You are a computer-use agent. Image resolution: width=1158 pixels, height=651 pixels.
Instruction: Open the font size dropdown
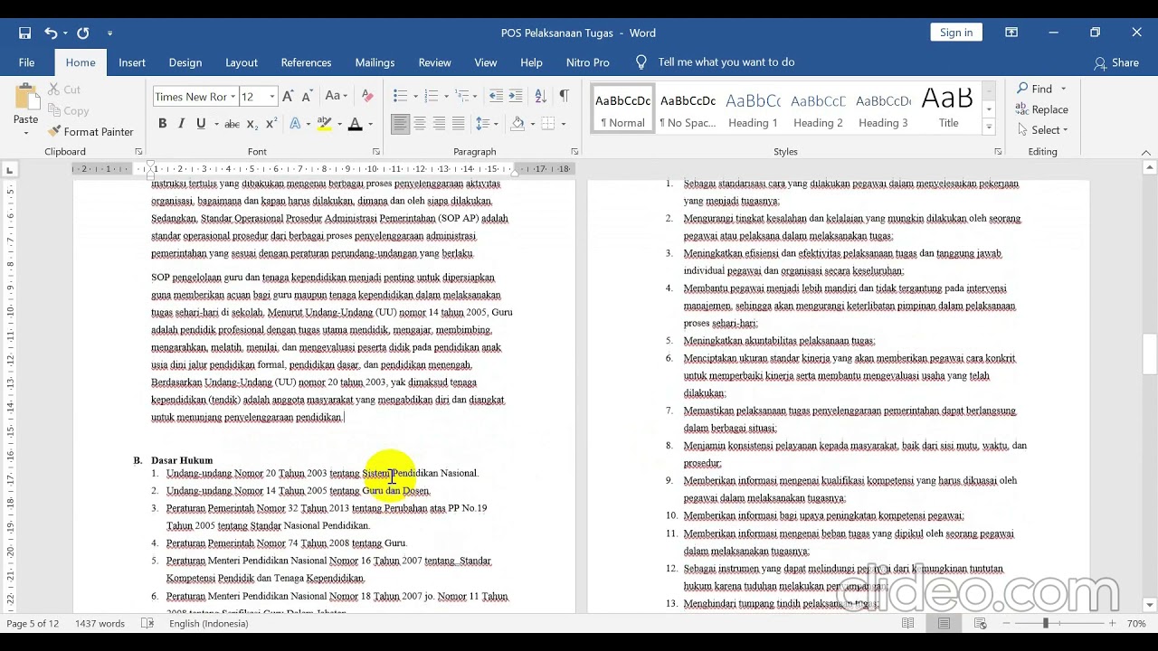[x=271, y=97]
